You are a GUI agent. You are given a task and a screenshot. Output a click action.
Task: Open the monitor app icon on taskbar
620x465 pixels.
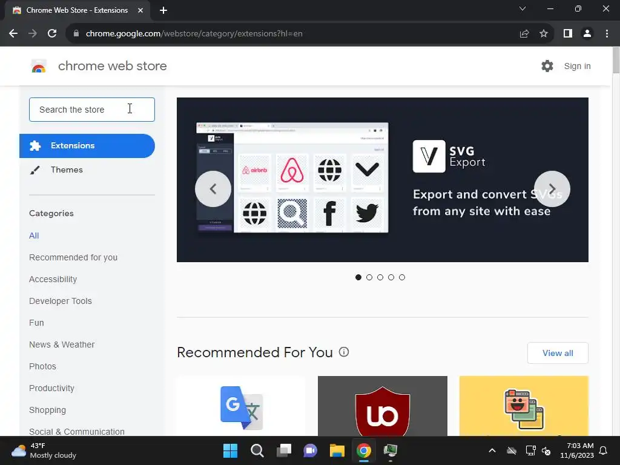[391, 450]
